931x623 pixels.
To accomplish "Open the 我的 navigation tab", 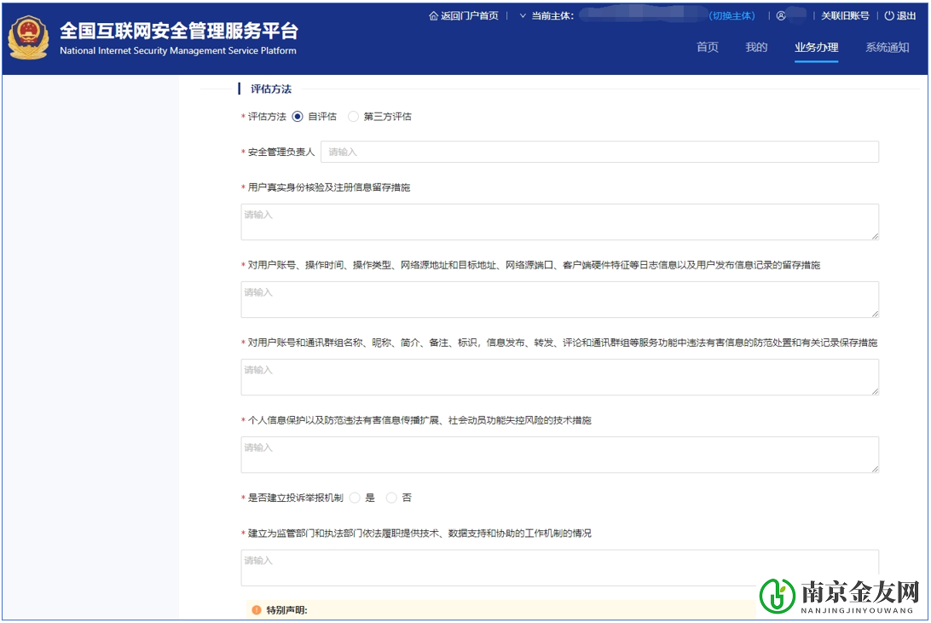I will tap(756, 48).
